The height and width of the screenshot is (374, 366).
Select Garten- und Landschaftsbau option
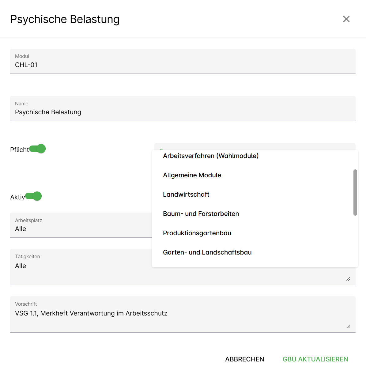pos(207,252)
